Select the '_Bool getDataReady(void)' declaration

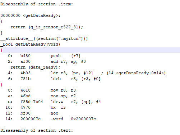tap(30, 44)
